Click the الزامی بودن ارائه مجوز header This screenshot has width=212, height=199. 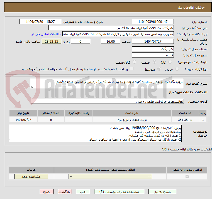(187, 170)
